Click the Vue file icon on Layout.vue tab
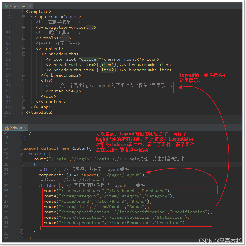Image resolution: width=246 pixels, height=246 pixels. (x=7, y=6)
